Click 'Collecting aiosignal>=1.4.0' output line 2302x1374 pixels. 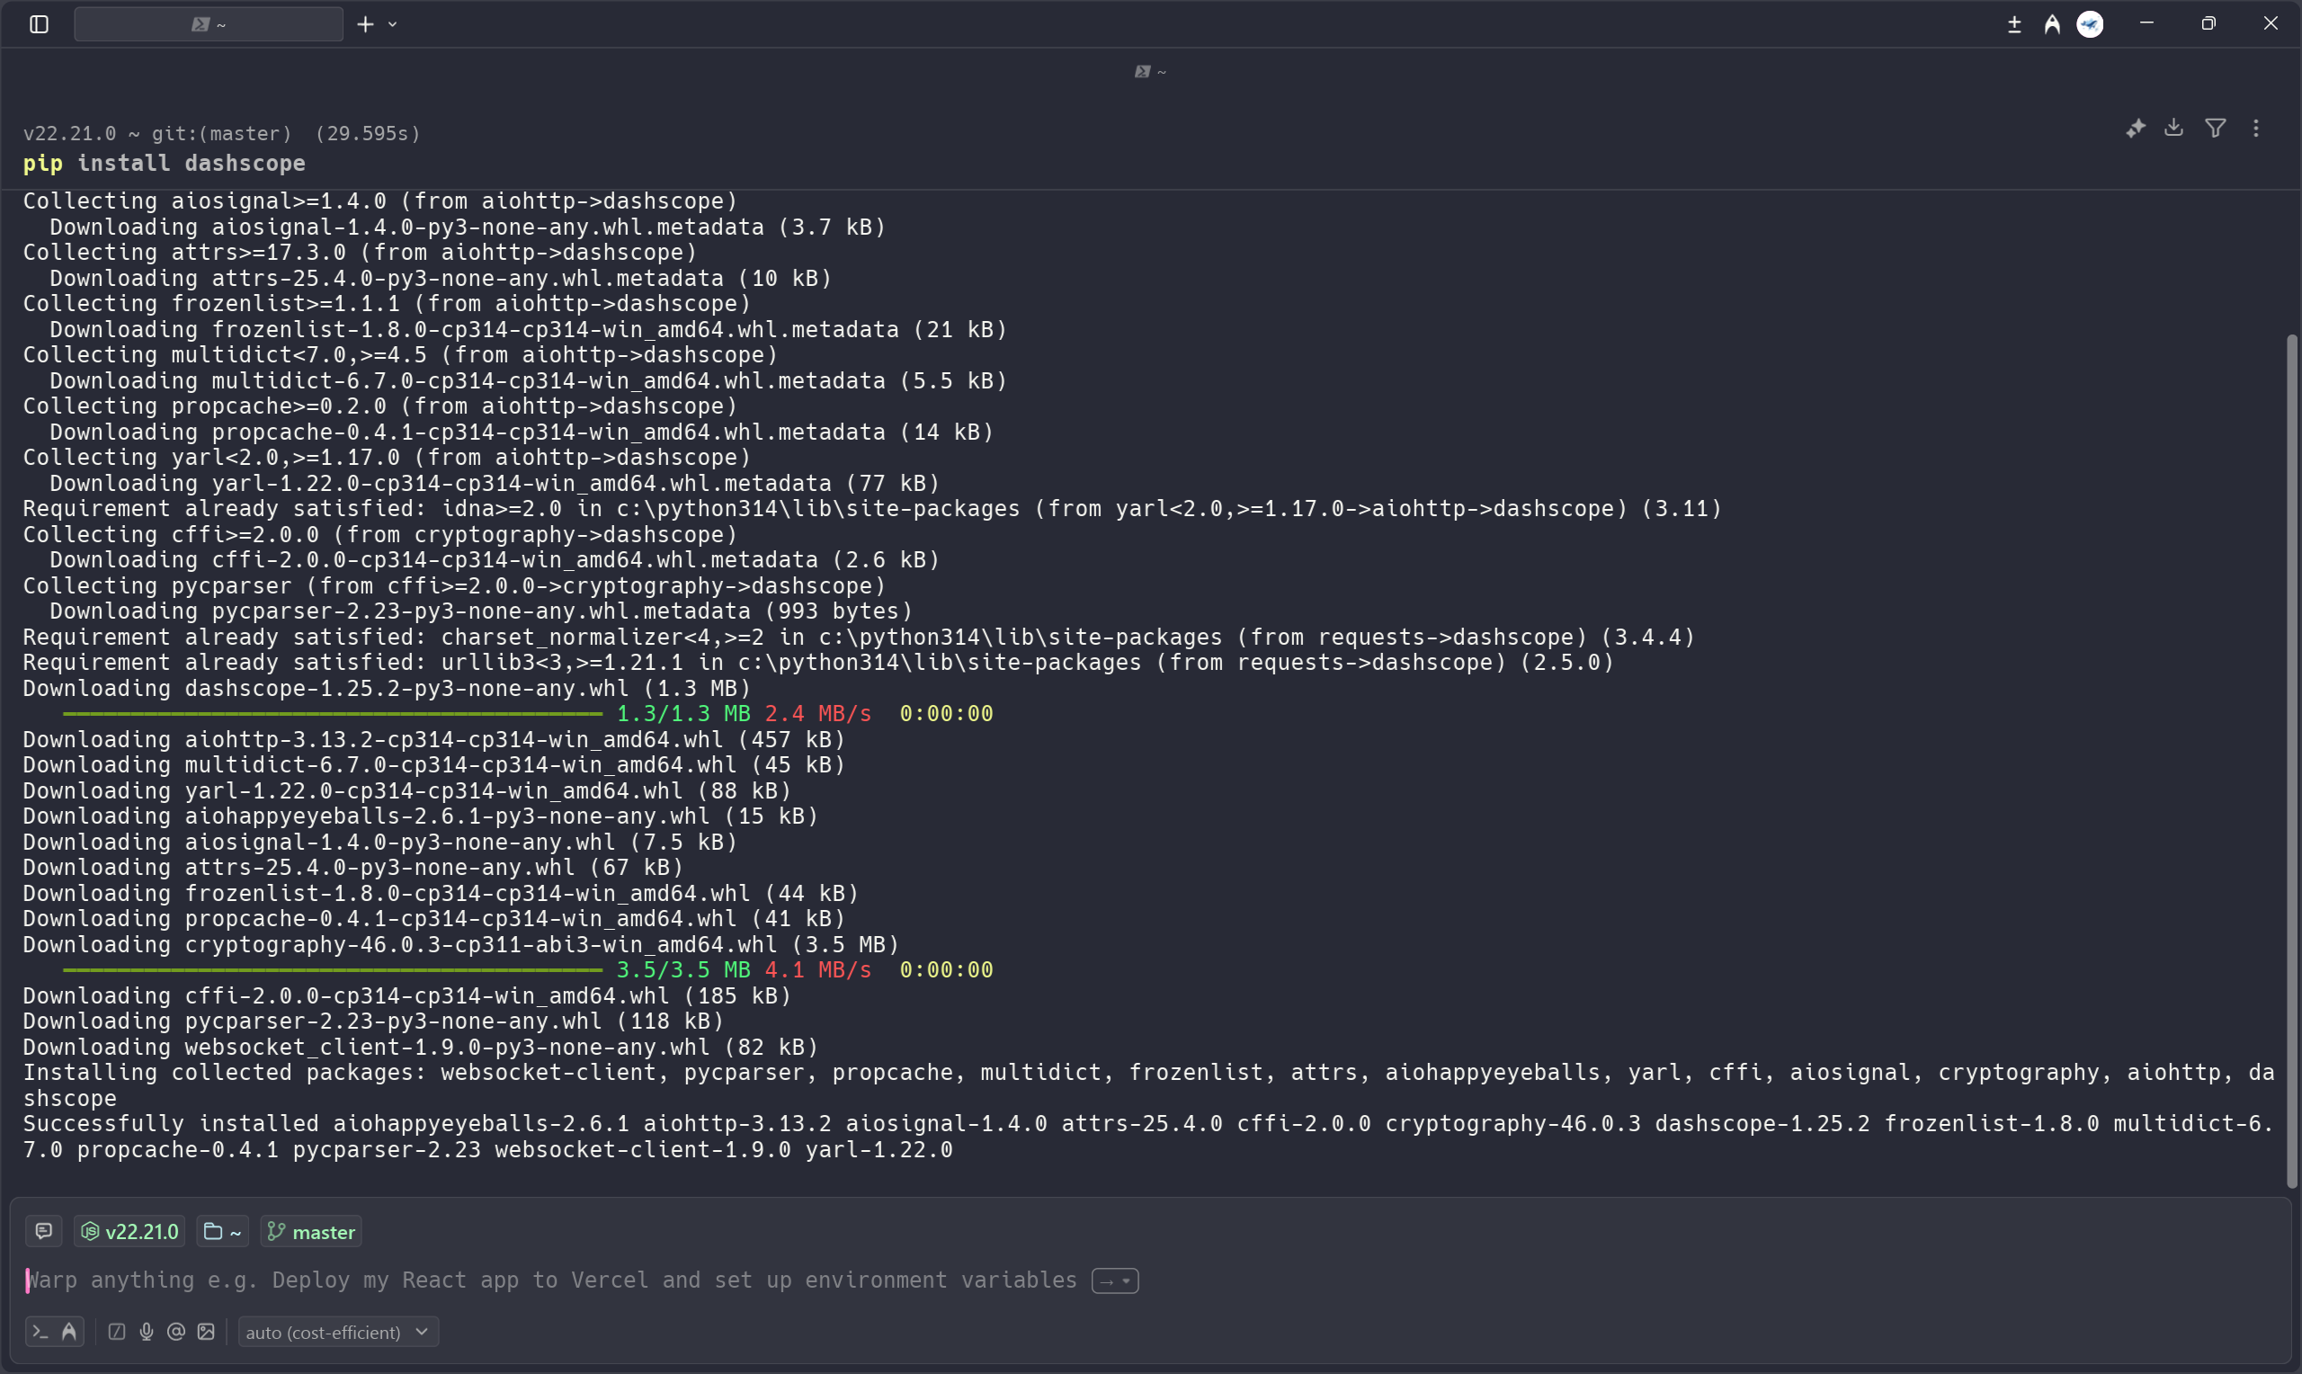tap(380, 201)
